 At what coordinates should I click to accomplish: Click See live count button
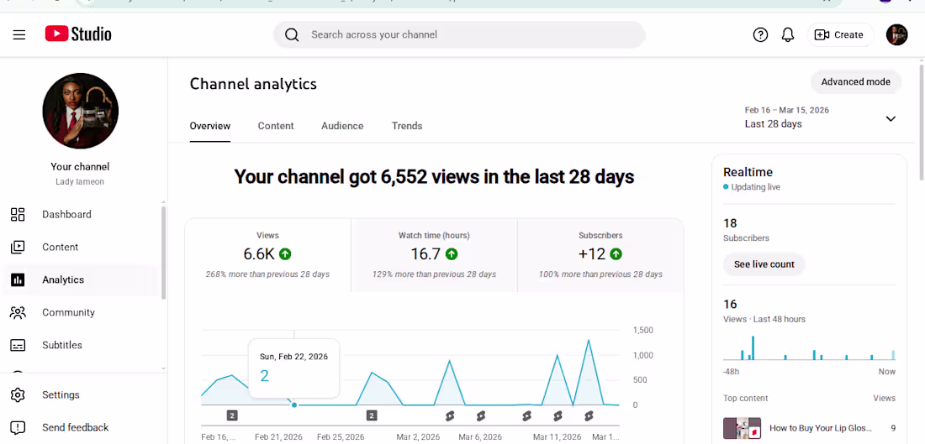tap(764, 264)
